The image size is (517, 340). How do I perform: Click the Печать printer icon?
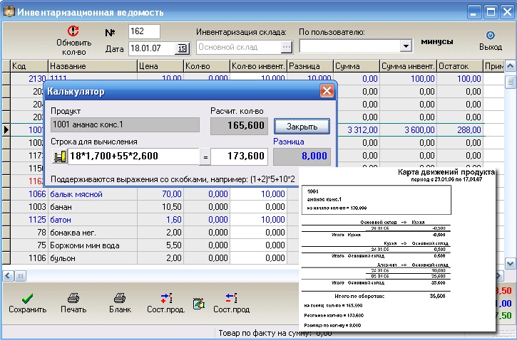point(73,298)
